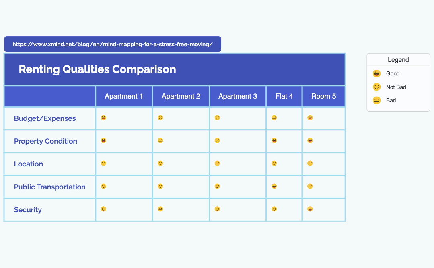Open the xmind.net blog URL link
This screenshot has height=268, width=434.
(x=113, y=44)
